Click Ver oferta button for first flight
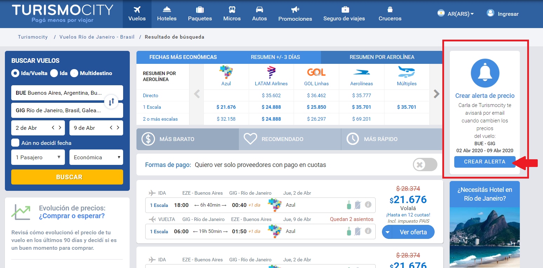Screen dimensions: 543x268 click(x=413, y=232)
